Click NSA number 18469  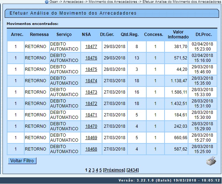point(91,138)
